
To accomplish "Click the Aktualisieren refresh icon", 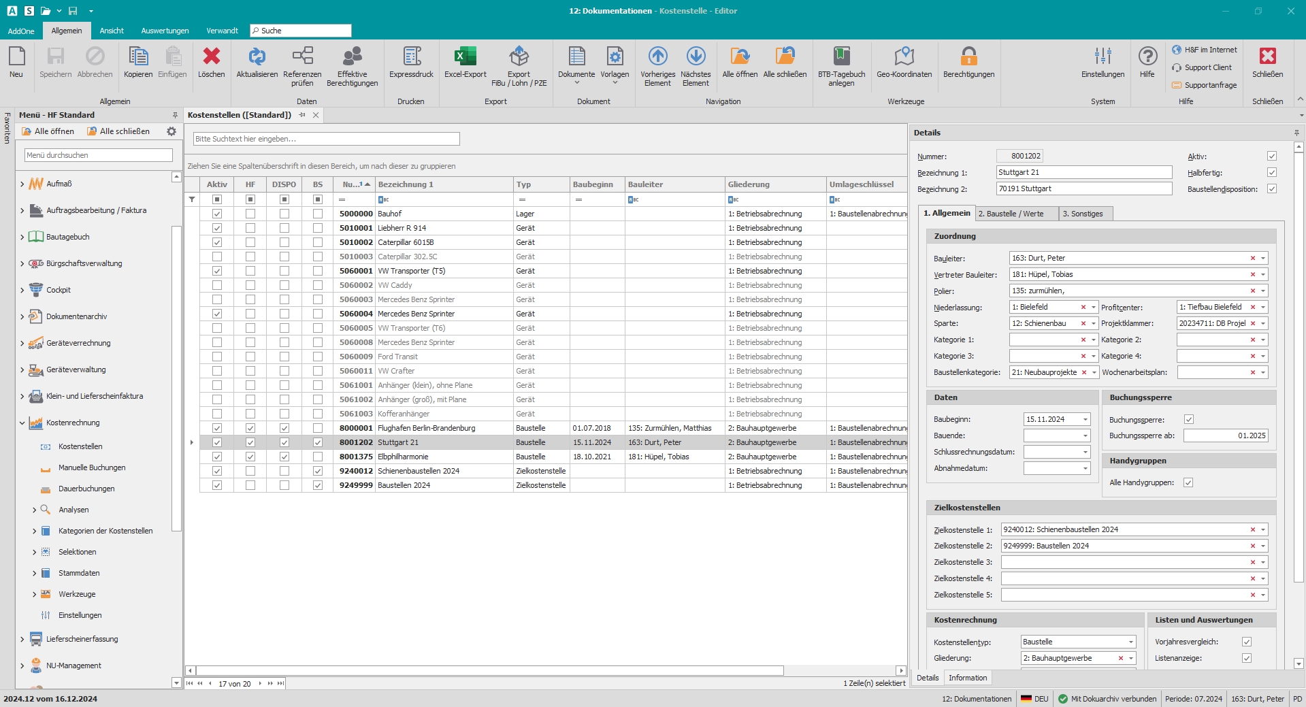I will pyautogui.click(x=257, y=57).
